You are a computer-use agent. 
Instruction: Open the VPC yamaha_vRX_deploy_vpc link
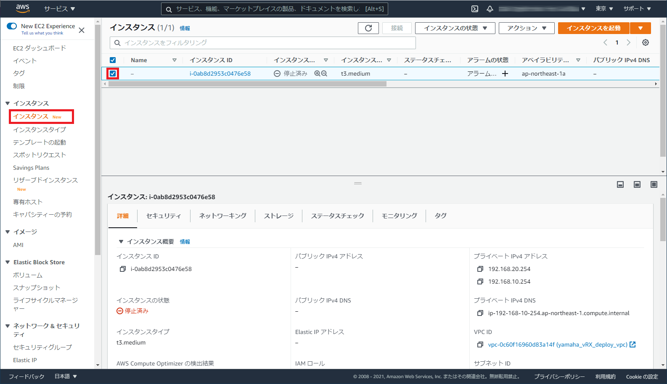[x=558, y=345]
